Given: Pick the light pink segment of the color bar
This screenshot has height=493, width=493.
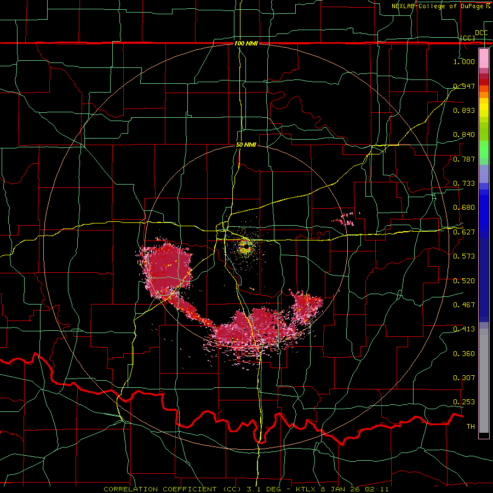Looking at the screenshot, I should [x=484, y=58].
